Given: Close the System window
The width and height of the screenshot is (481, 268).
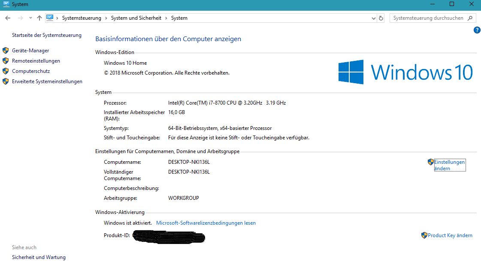Looking at the screenshot, I should pyautogui.click(x=472, y=4).
